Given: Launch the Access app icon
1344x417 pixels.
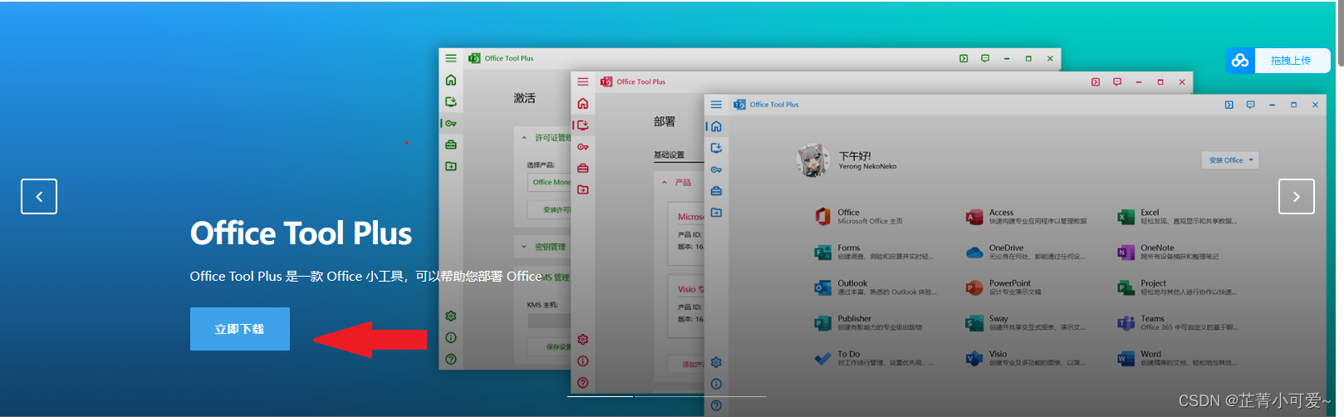Looking at the screenshot, I should click(x=974, y=216).
